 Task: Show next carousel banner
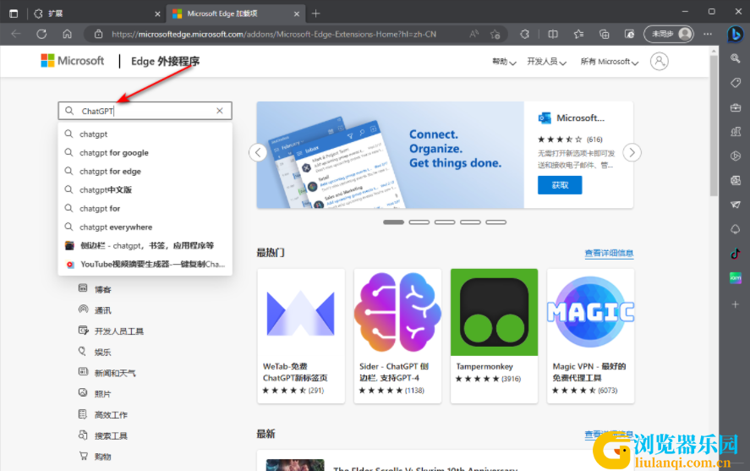pos(632,152)
